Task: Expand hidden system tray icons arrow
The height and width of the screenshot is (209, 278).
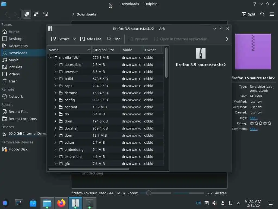Action: click(239, 203)
